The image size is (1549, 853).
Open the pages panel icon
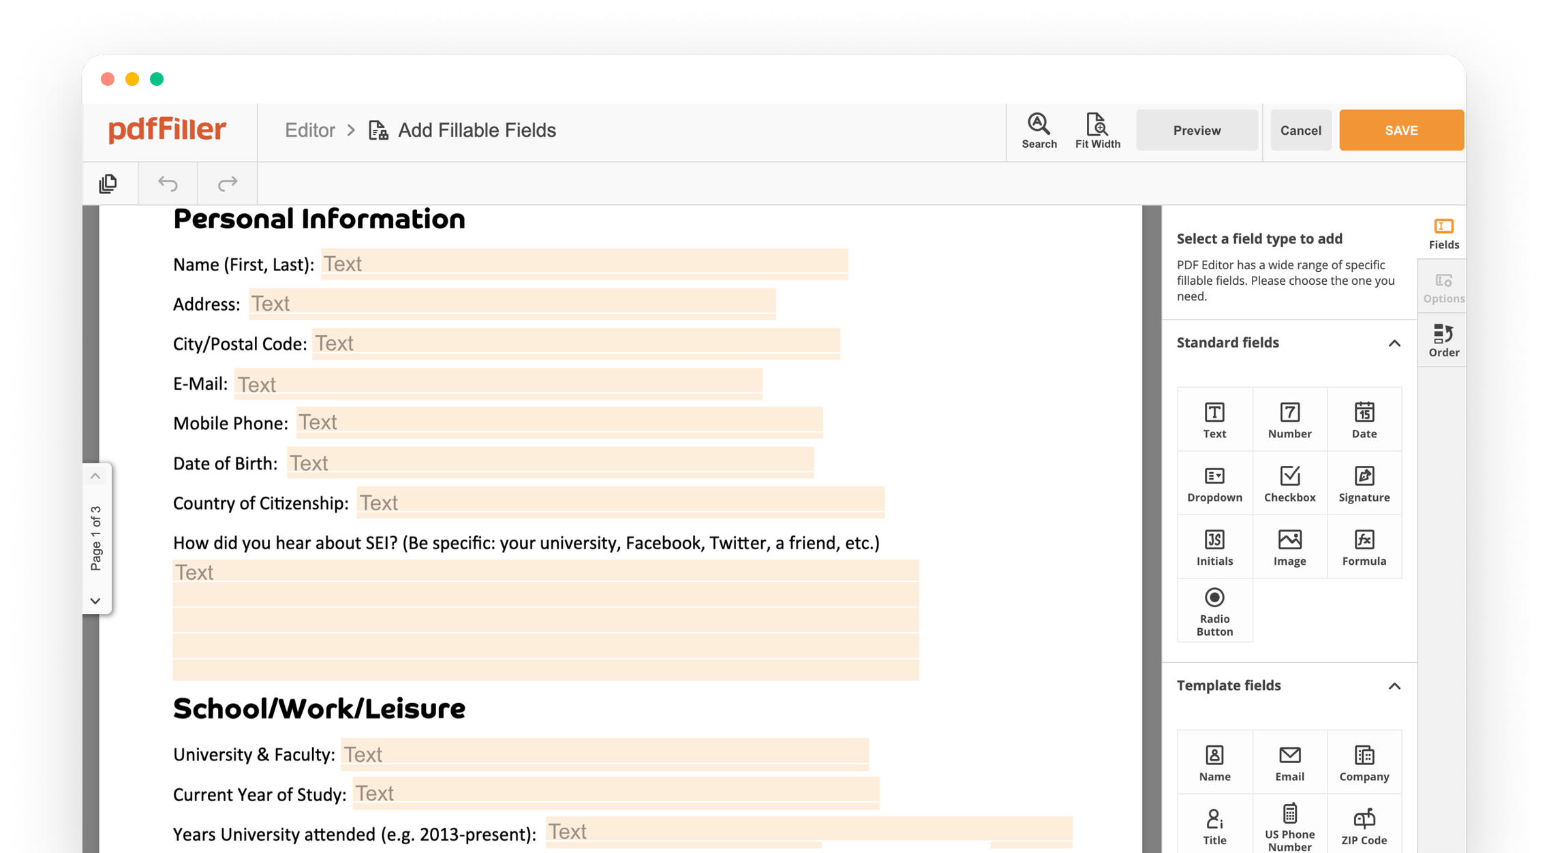[108, 183]
